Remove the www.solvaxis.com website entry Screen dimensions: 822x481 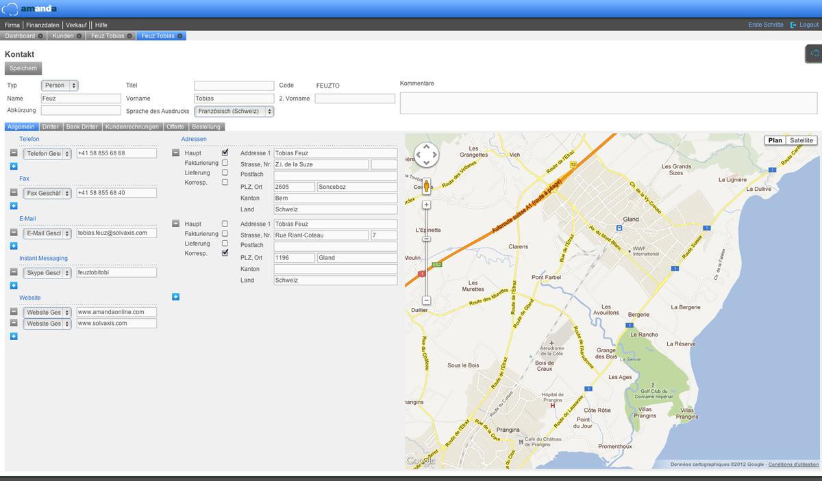[x=14, y=323]
